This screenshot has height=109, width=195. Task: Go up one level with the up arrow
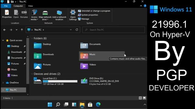(x=22, y=30)
